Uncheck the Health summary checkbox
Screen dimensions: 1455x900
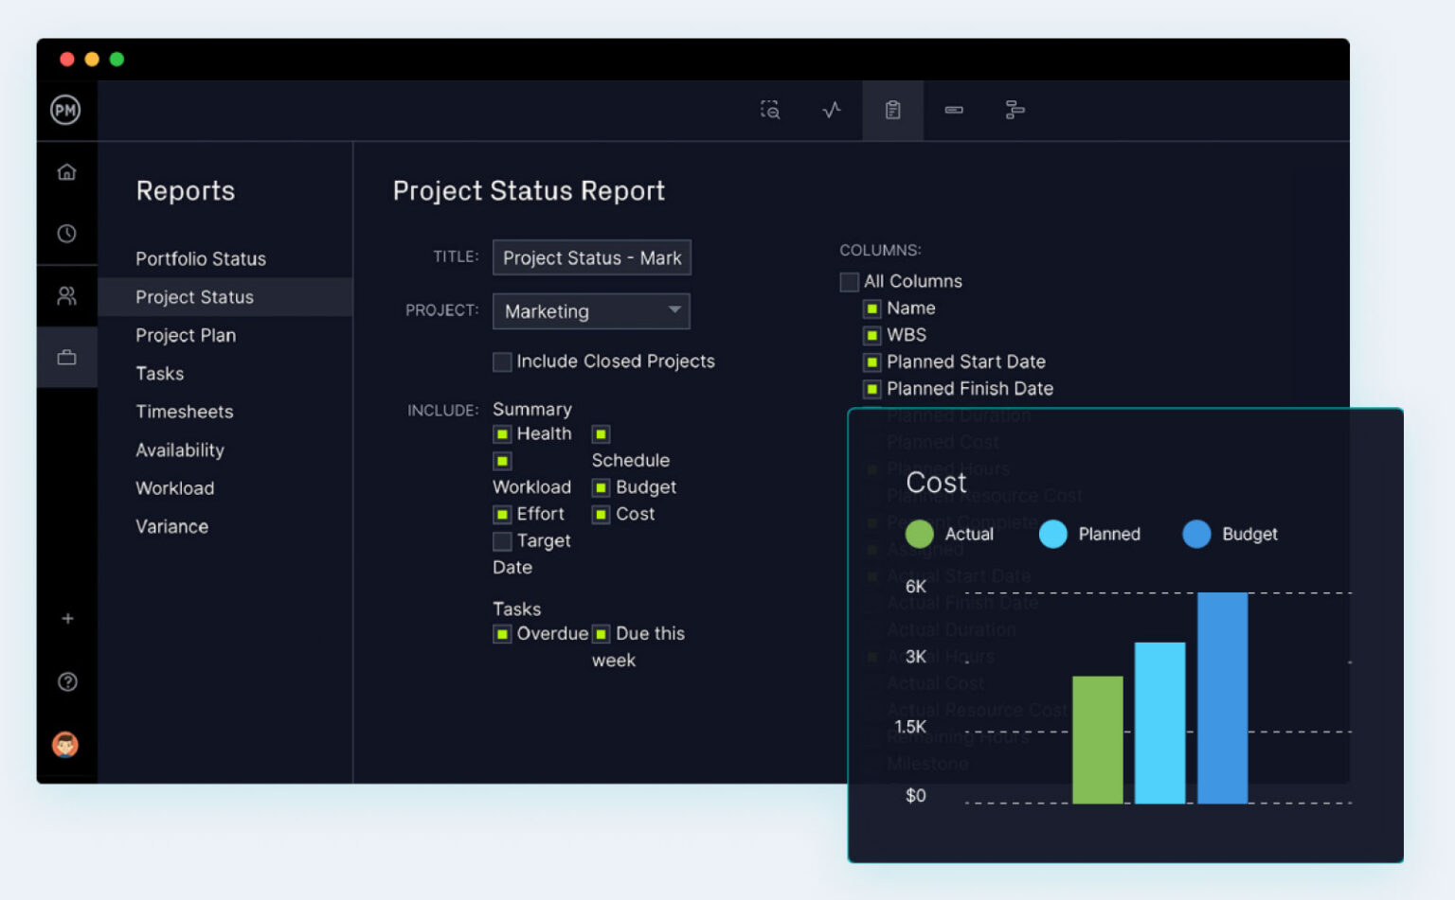(502, 433)
